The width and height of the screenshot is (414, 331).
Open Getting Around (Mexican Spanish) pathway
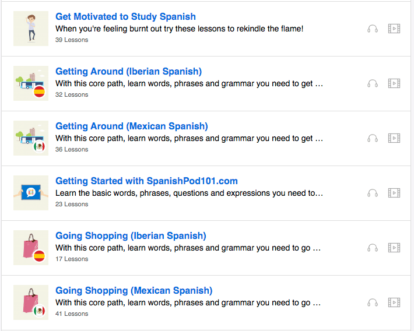(x=131, y=126)
